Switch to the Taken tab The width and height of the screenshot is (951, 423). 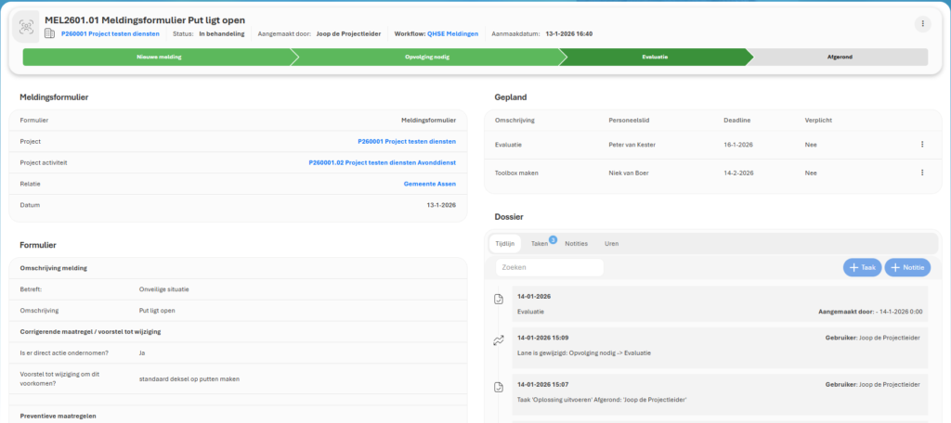[540, 243]
